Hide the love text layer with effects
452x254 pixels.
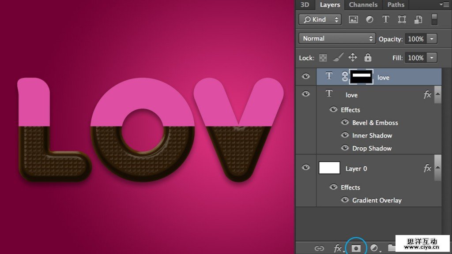click(305, 94)
